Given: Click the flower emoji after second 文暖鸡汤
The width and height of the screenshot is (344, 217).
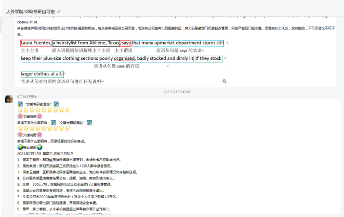Looking at the screenshot, I should (x=39, y=135).
